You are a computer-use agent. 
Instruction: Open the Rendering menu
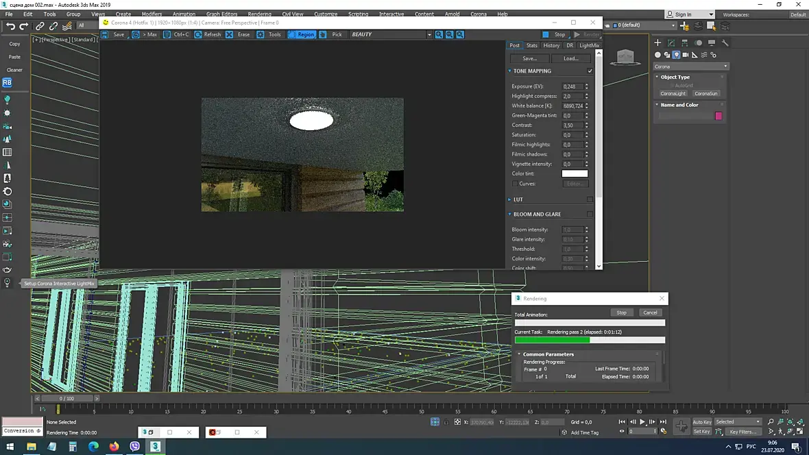pyautogui.click(x=259, y=14)
